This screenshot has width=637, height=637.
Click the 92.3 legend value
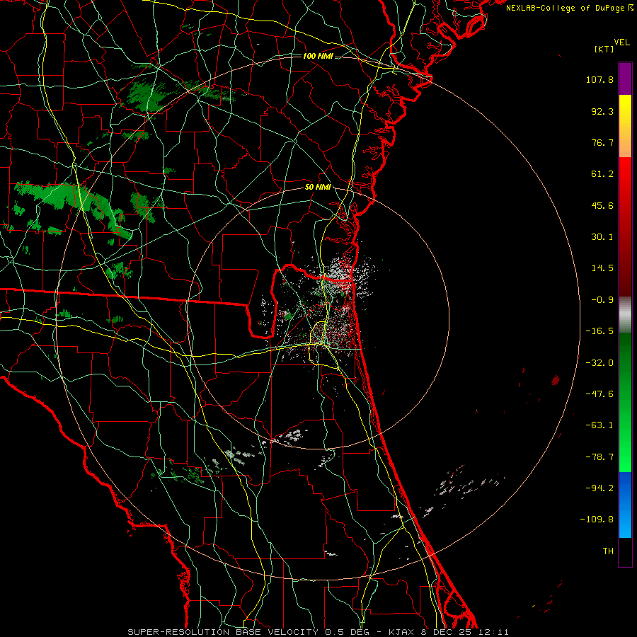point(602,111)
